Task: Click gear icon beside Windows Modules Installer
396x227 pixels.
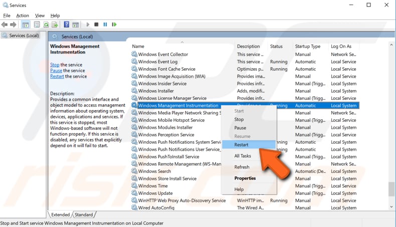Action: click(x=134, y=127)
